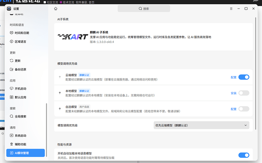The height and width of the screenshot is (163, 262).
Task: Click 配置 link for 云端模型
Action: click(x=234, y=77)
